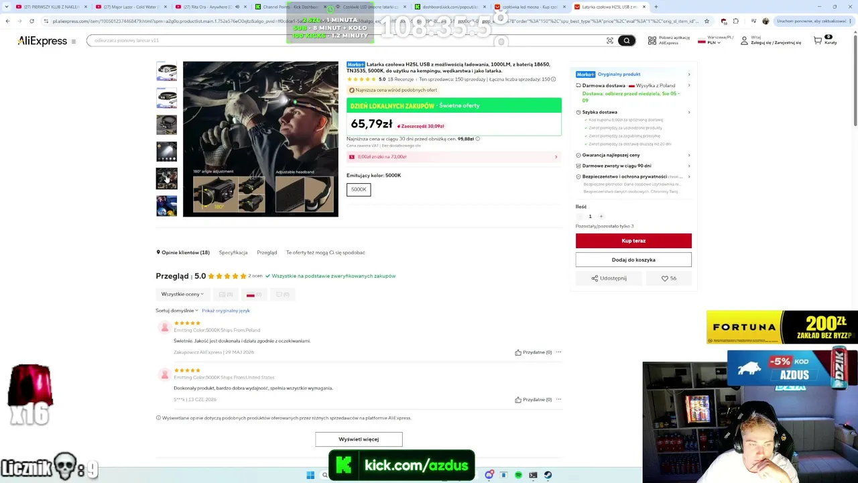858x483 pixels.
Task: Open the AliExpress home logo
Action: click(42, 41)
